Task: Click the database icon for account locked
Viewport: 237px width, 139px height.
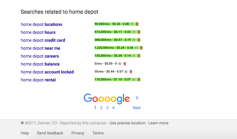Action: (x=131, y=72)
